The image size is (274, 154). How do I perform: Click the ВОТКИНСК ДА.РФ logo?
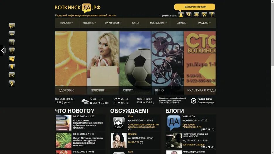[x=78, y=8]
